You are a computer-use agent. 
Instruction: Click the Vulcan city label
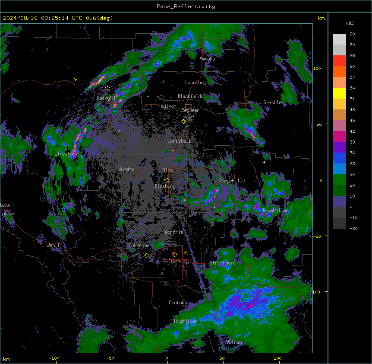234,342
